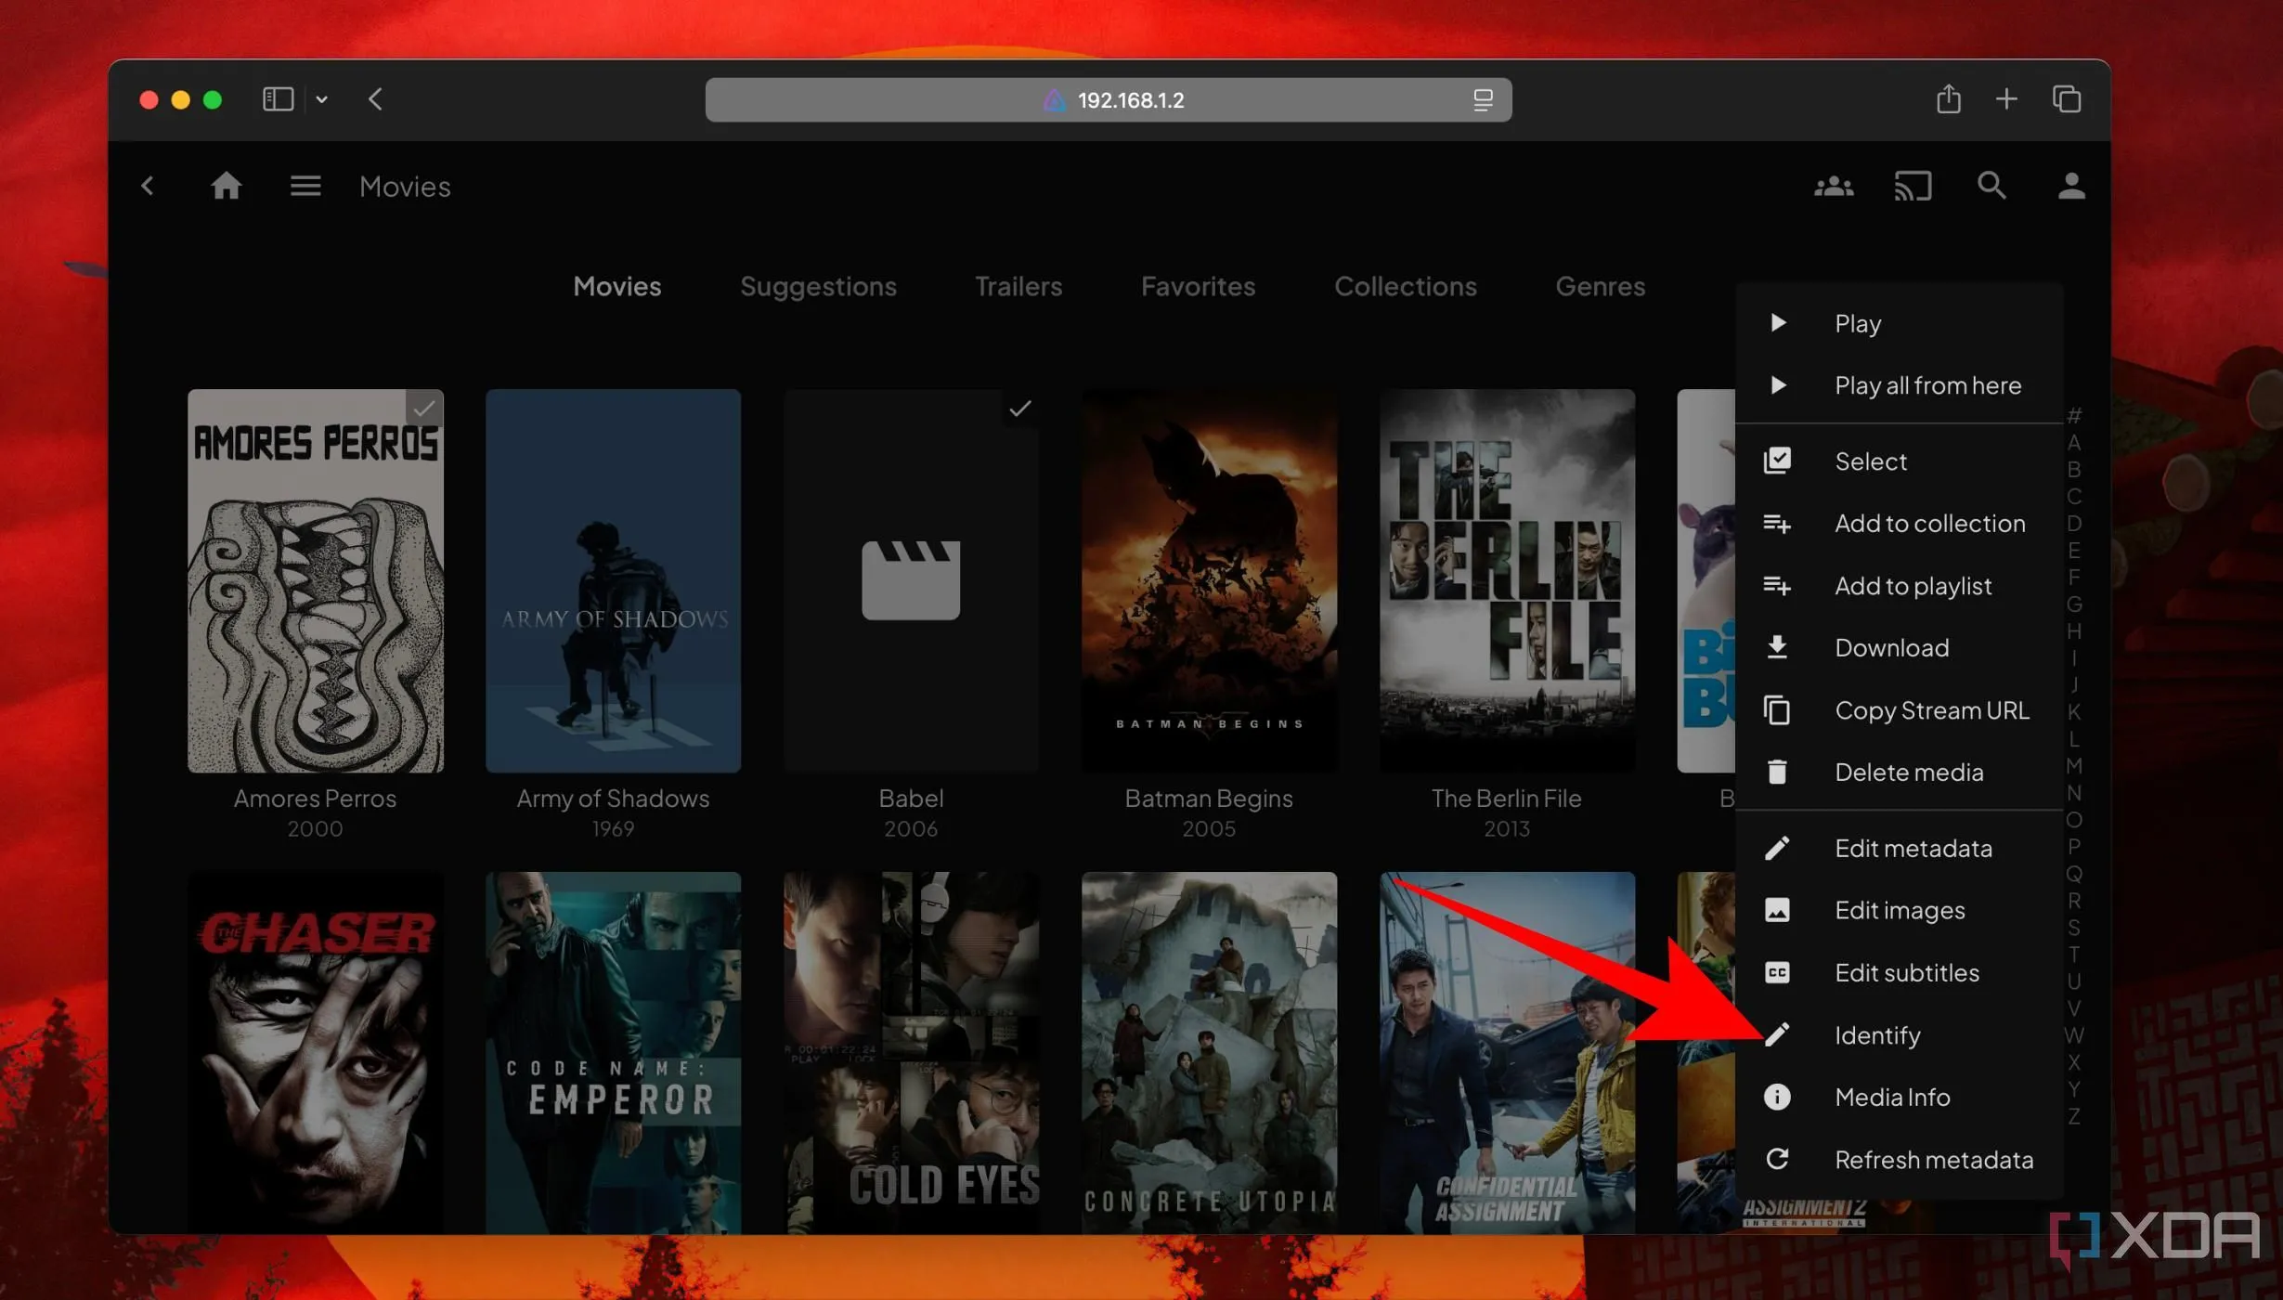
Task: Open the user profile icon
Action: 2070,186
